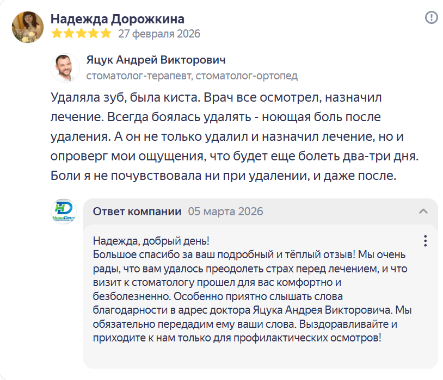Click the second star of the rating
Viewport: 443px width, 380px height.
(x=69, y=34)
